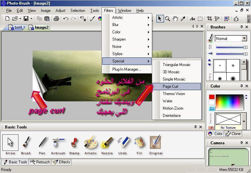
Task: Click the Pen tool icon
Action: tap(42, 145)
